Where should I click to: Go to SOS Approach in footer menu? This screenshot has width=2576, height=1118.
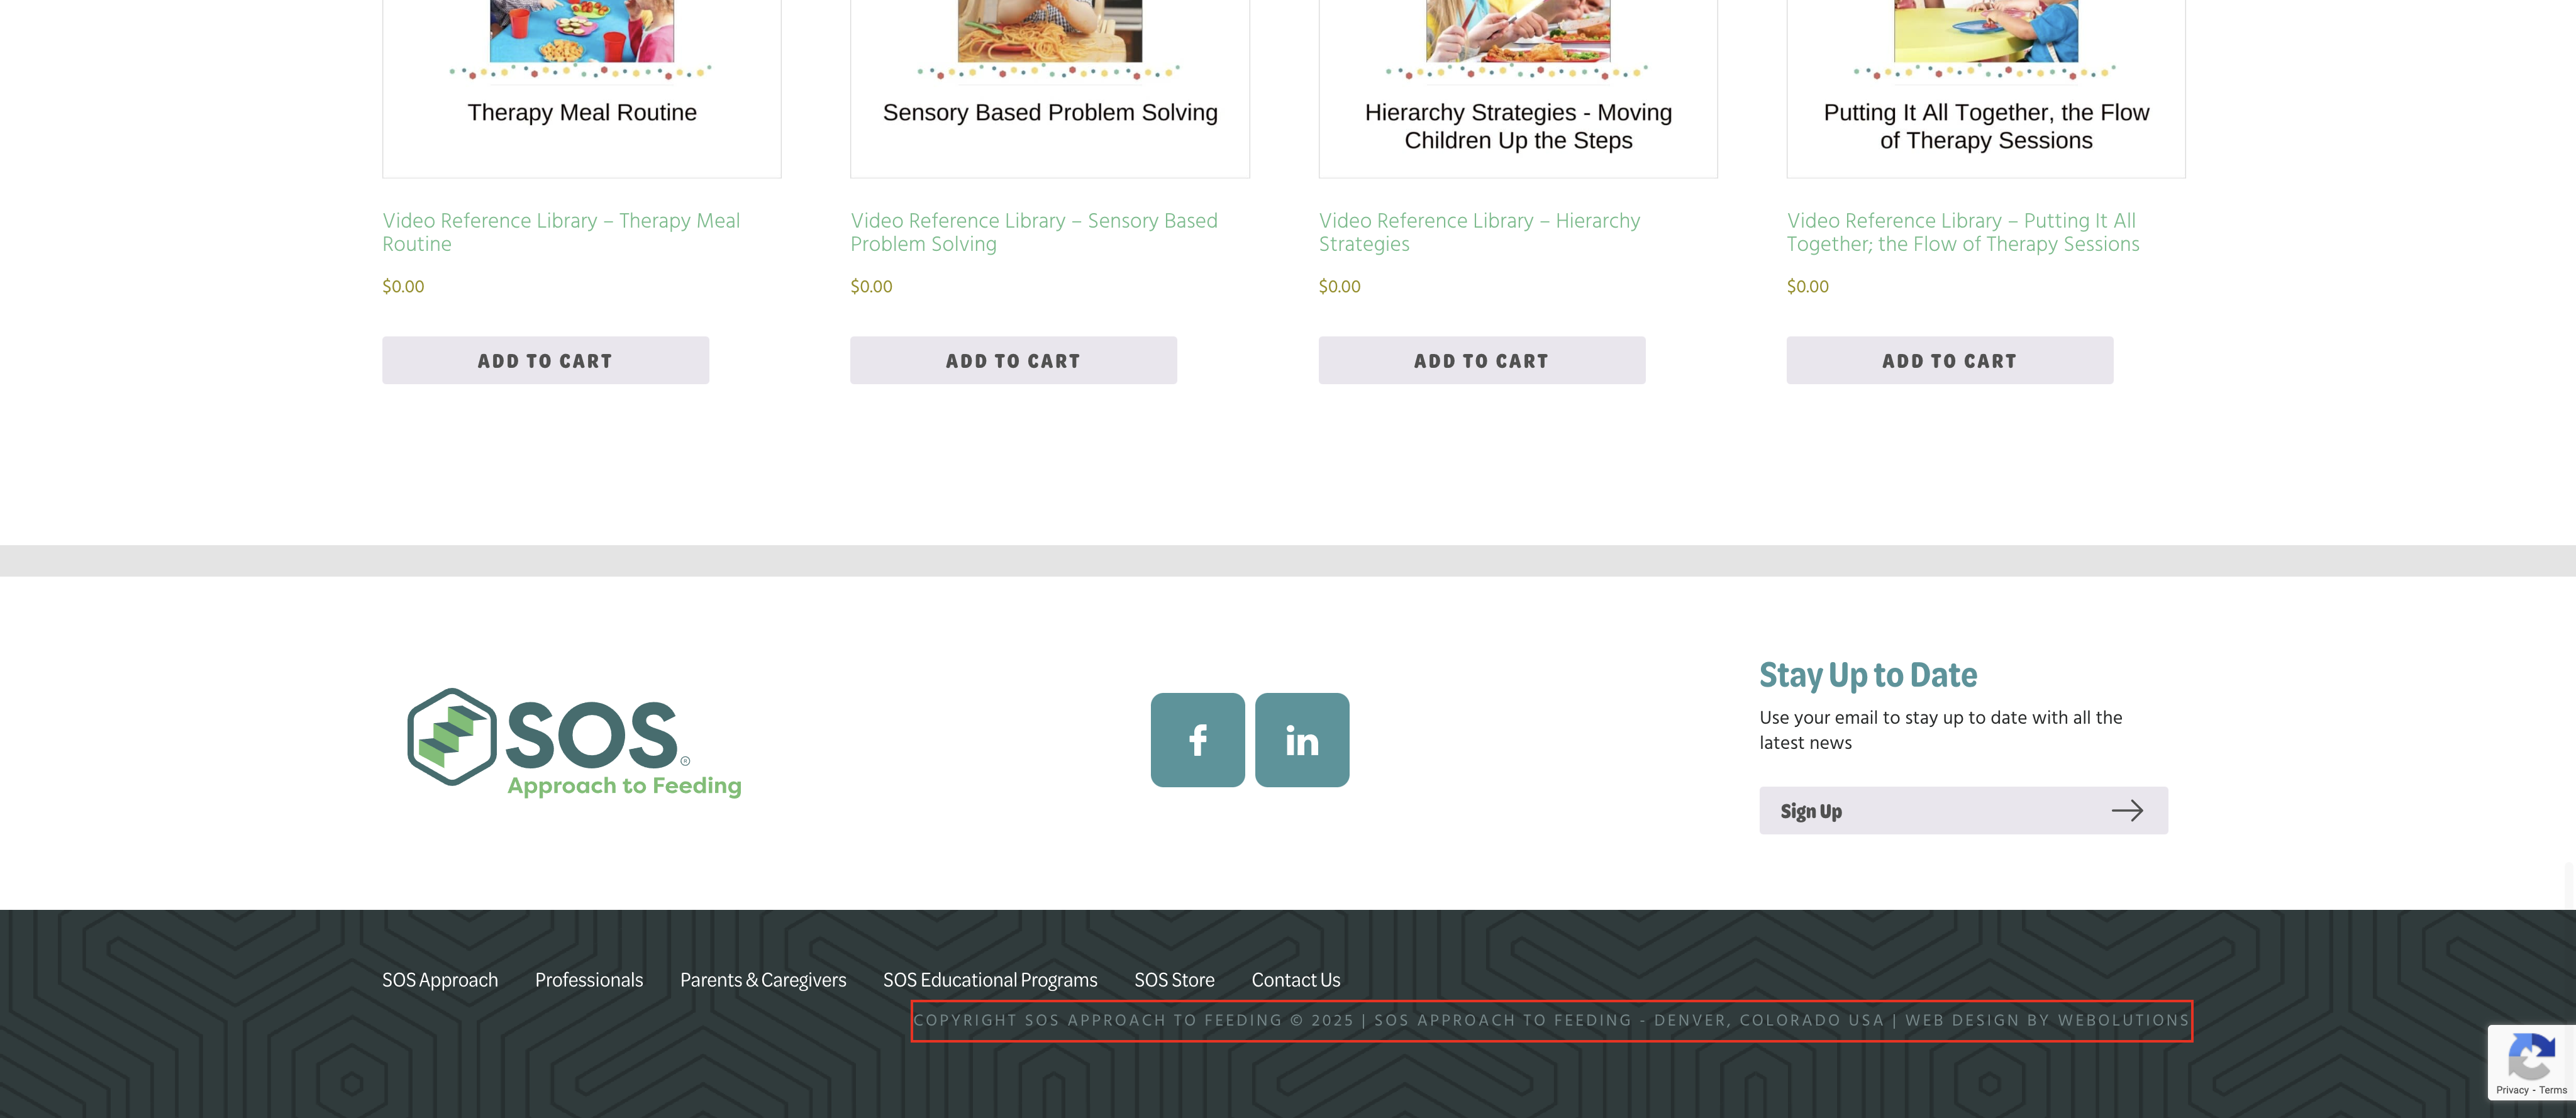(440, 980)
